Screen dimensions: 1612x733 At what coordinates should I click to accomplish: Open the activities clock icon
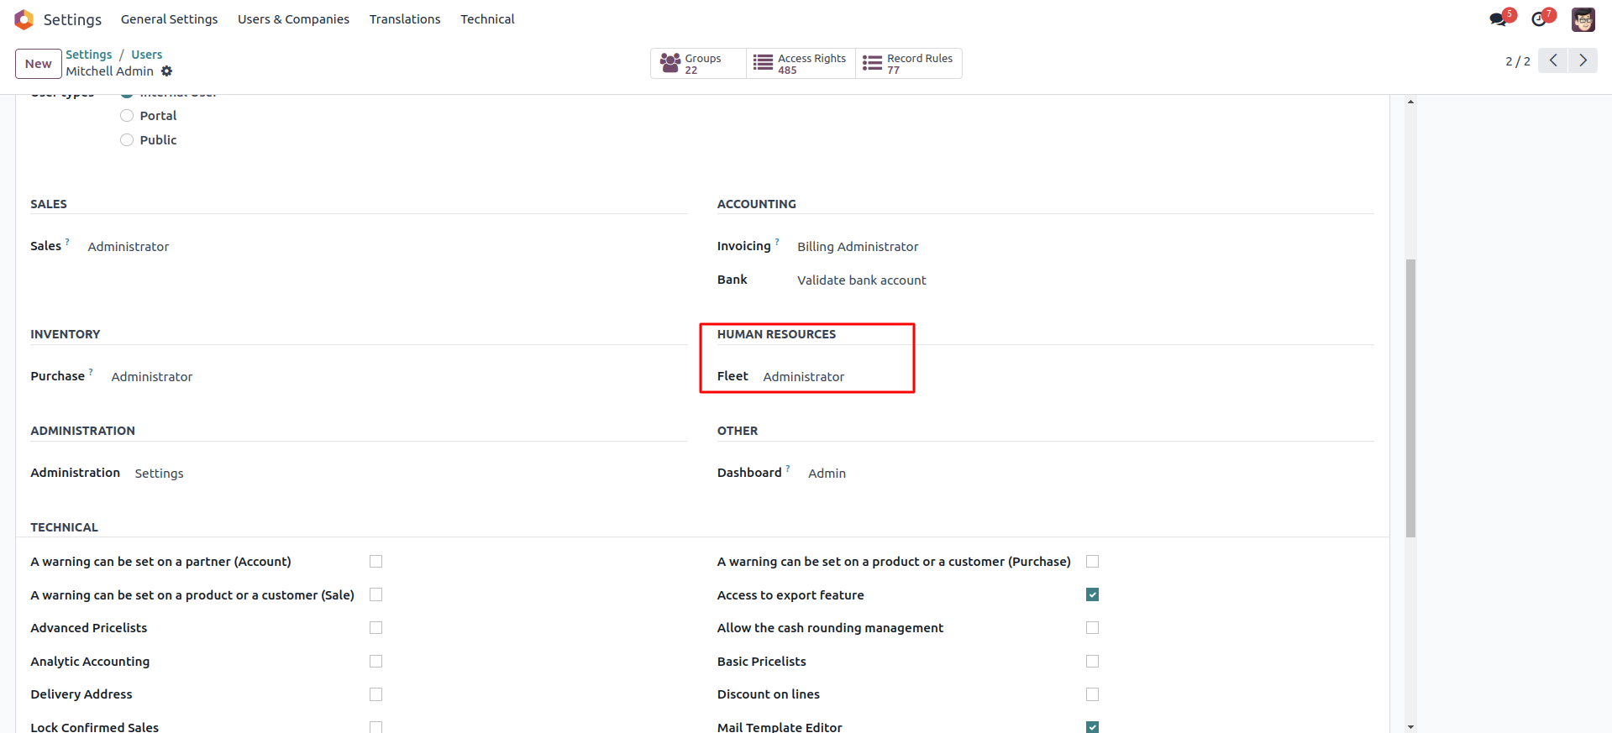coord(1539,19)
